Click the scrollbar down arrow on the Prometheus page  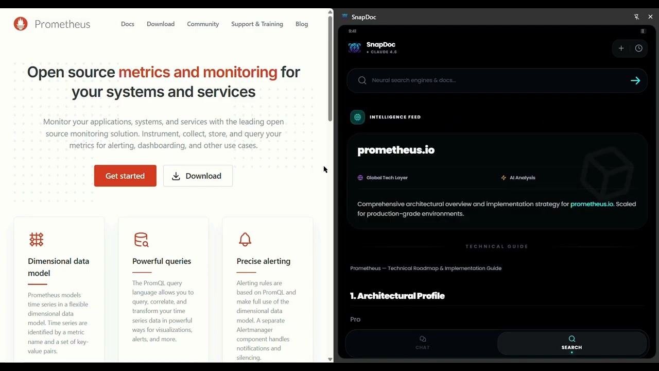pyautogui.click(x=330, y=359)
